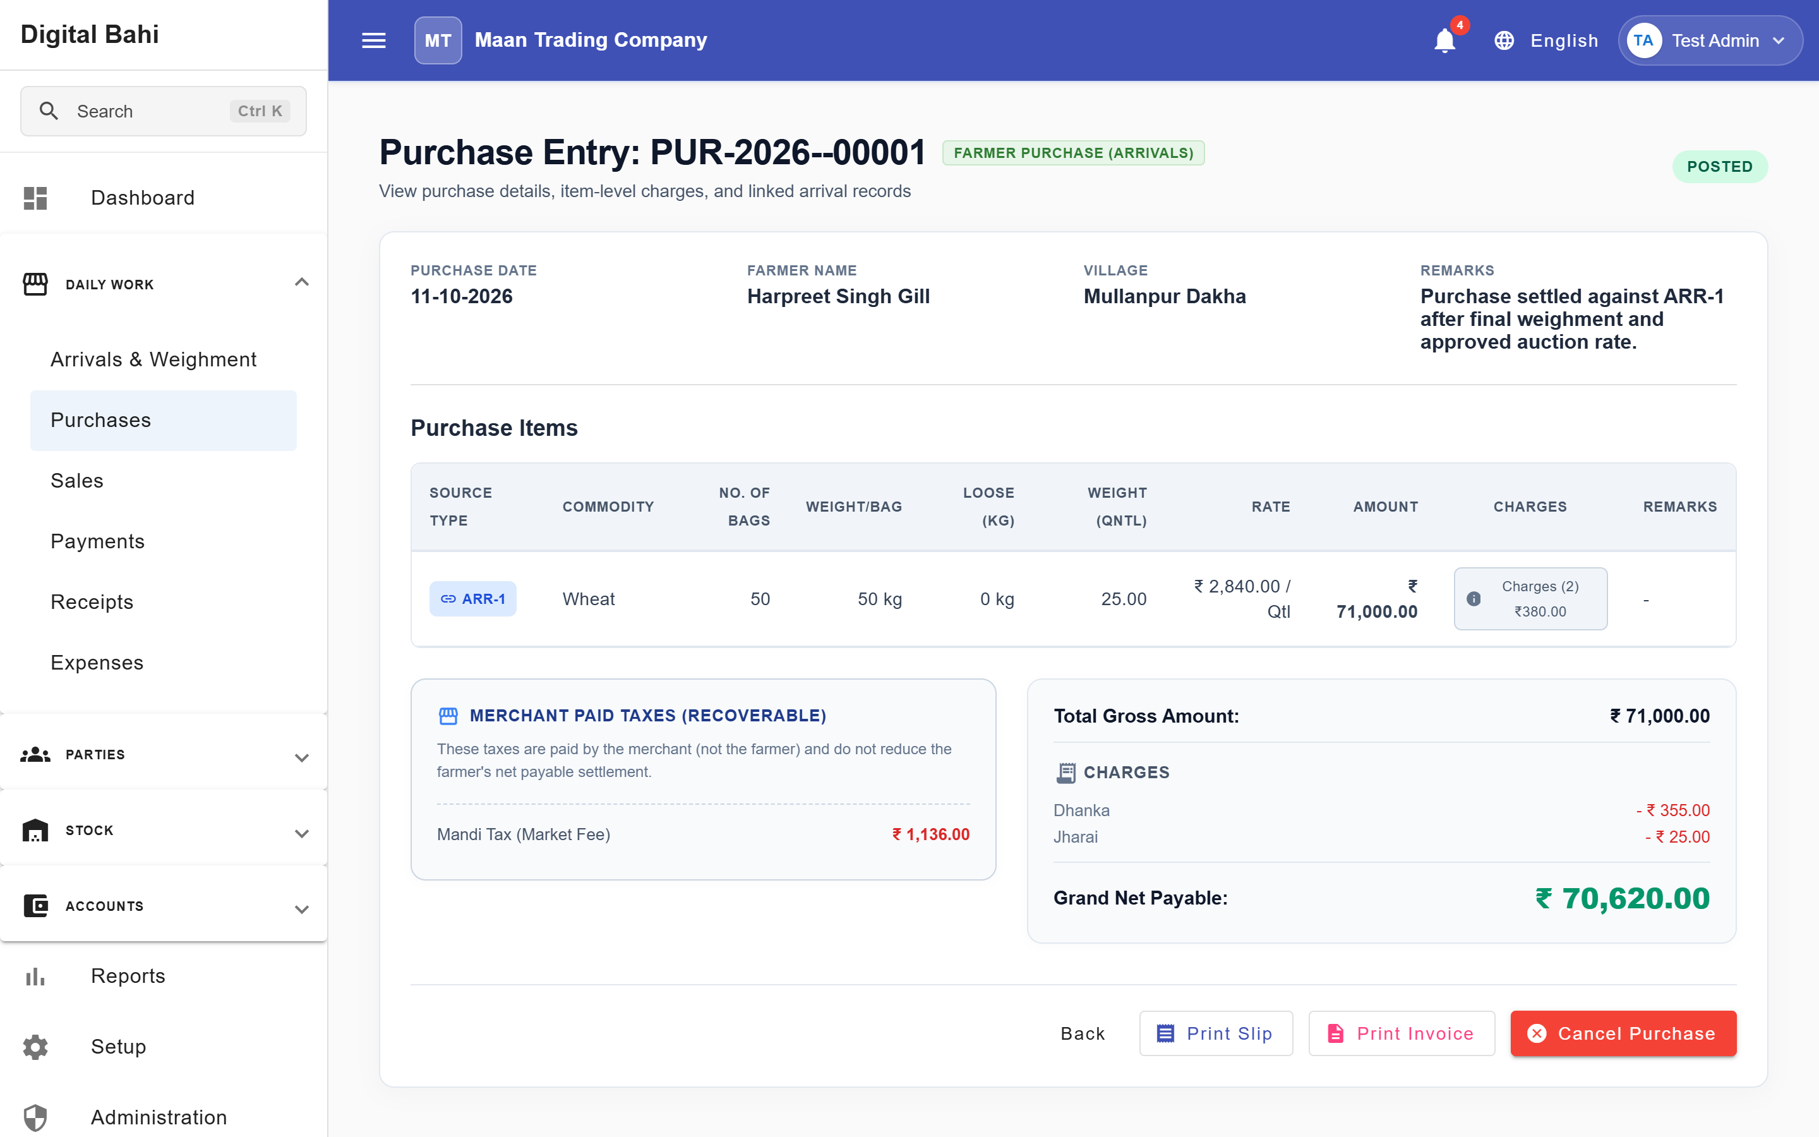The width and height of the screenshot is (1819, 1137).
Task: Open the Charges (2) ₹380.00 chip
Action: coord(1530,599)
